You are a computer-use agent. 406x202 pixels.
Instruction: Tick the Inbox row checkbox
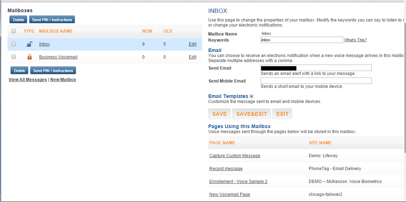coord(14,44)
